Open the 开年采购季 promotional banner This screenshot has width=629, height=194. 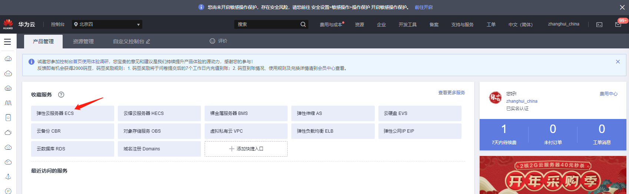coord(553,175)
